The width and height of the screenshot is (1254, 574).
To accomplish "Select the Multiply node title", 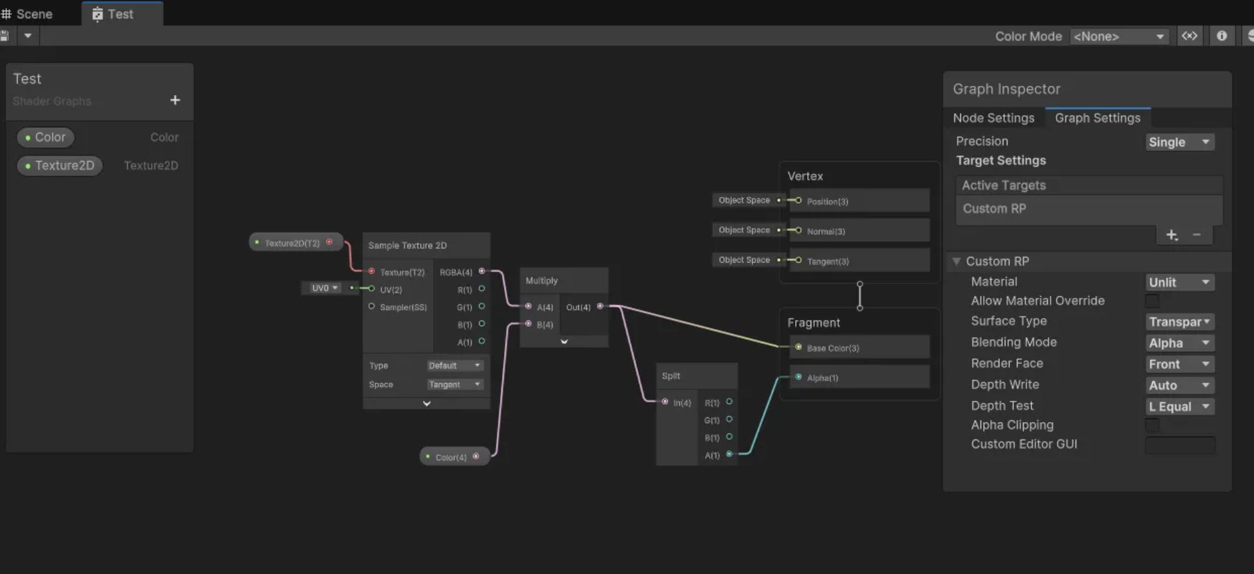I will pyautogui.click(x=541, y=281).
